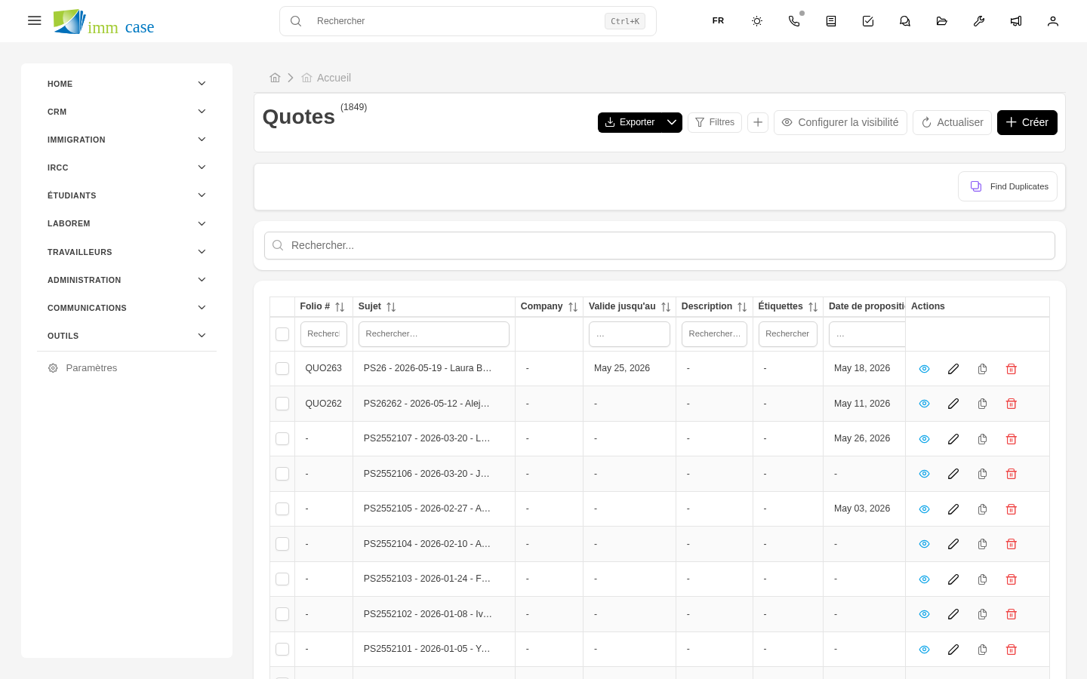Check the QUO263 row checkbox
The width and height of the screenshot is (1087, 679).
(x=282, y=369)
